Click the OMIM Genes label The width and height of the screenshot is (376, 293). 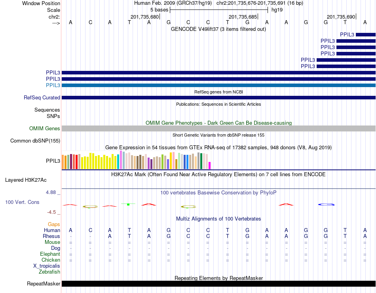pyautogui.click(x=45, y=129)
